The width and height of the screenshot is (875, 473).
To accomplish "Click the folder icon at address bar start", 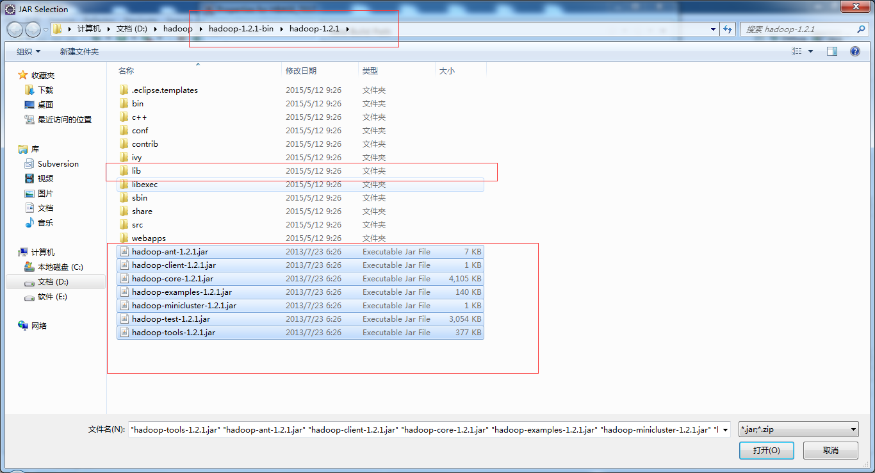I will point(58,29).
